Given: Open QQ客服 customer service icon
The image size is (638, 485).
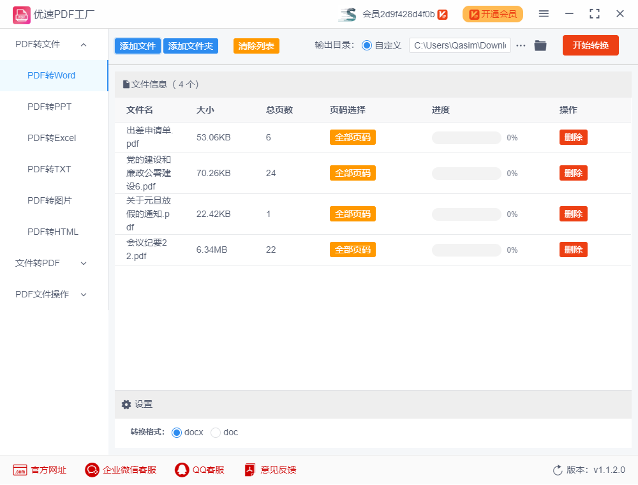Looking at the screenshot, I should click(x=181, y=470).
